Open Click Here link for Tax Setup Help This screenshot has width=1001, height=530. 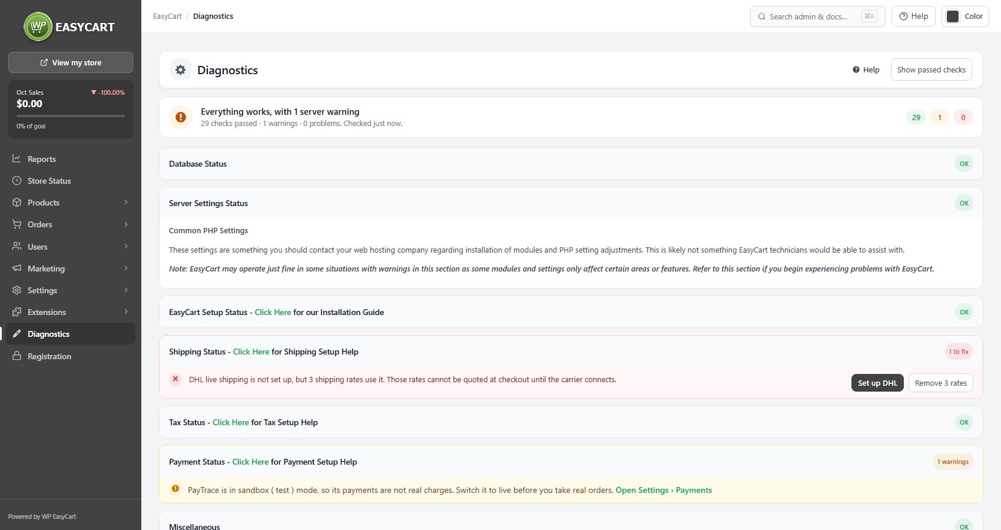point(231,422)
